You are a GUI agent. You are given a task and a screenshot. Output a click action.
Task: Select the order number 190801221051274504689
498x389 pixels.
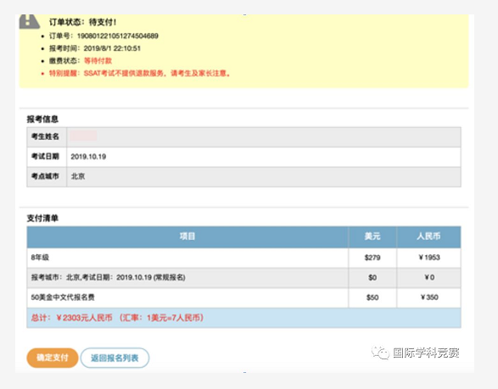[118, 36]
